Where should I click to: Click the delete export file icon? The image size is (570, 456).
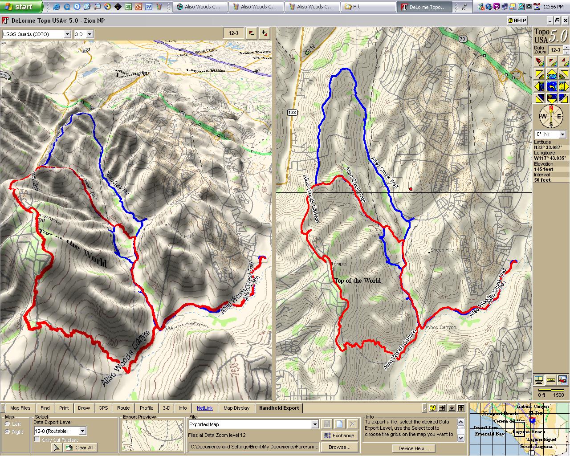click(x=352, y=424)
